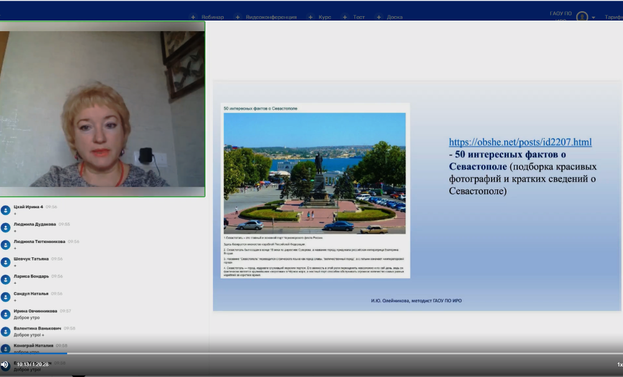Viewport: 623px width, 377px height.
Task: Click chat name Шевчук Татьяна
Action: [31, 259]
